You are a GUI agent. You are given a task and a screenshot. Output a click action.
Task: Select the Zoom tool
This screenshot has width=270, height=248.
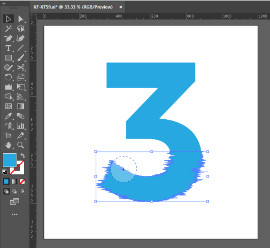[x=21, y=145]
